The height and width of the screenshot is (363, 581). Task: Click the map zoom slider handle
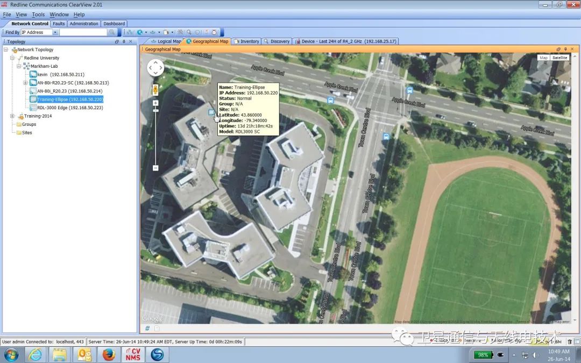155,110
